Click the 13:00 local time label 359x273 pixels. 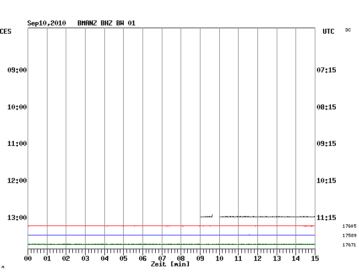coord(17,218)
